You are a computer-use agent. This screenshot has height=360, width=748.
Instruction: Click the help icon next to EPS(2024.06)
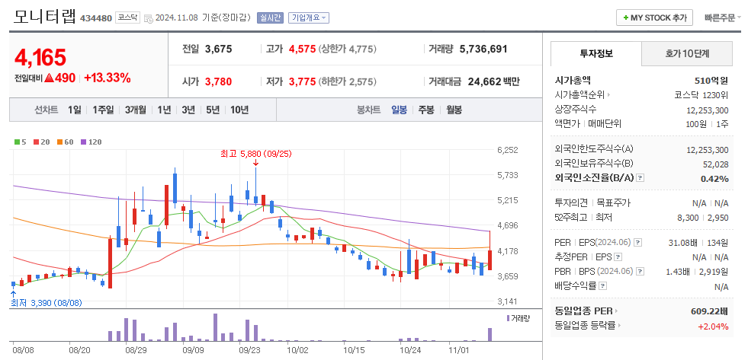coord(637,243)
